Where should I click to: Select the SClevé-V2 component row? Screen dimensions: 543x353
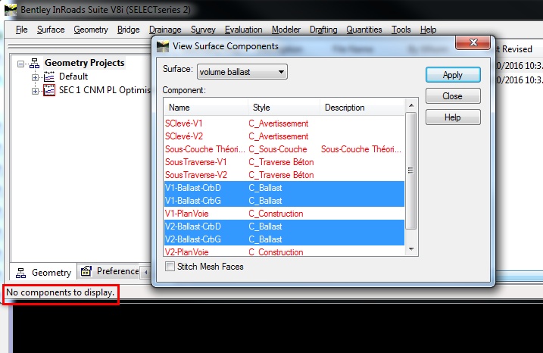pyautogui.click(x=284, y=136)
